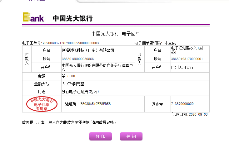The width and height of the screenshot is (229, 157).
Task: Click the 中国光大银行 电子回单 title
Action: tap(115, 34)
